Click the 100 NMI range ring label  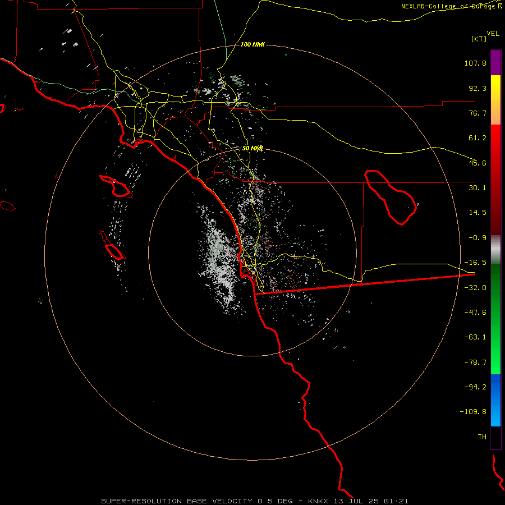252,44
